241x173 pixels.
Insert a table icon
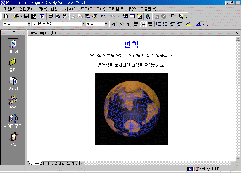click(x=132, y=16)
